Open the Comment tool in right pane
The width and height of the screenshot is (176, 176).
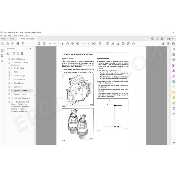tap(174, 98)
